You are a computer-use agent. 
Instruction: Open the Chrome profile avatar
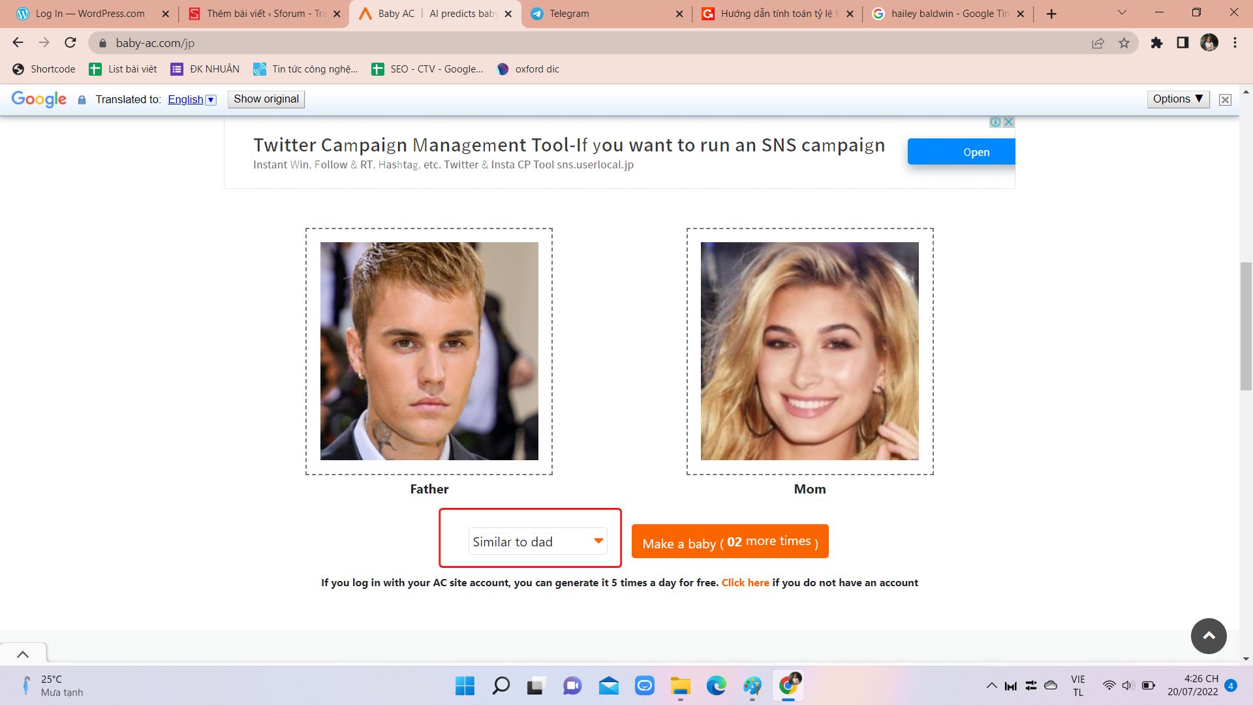pos(1209,43)
